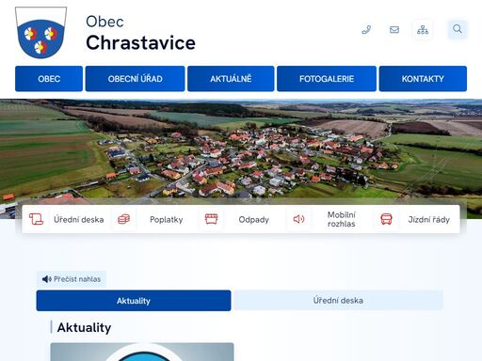Open the OBEC menu

[x=49, y=79]
